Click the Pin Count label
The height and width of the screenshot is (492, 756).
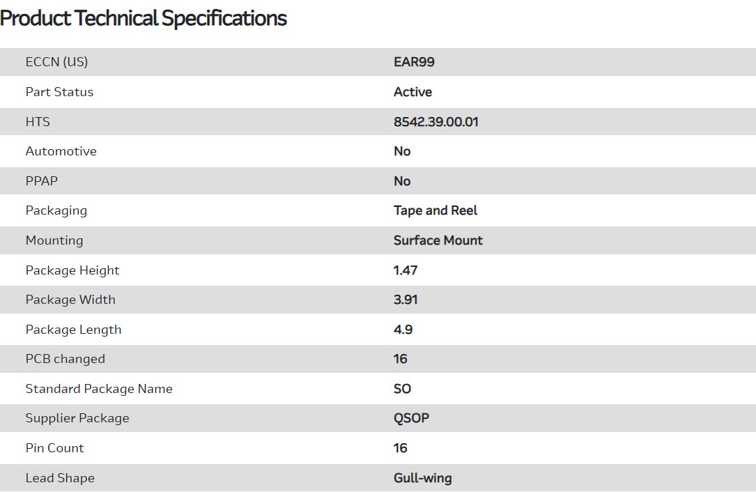[x=54, y=448]
